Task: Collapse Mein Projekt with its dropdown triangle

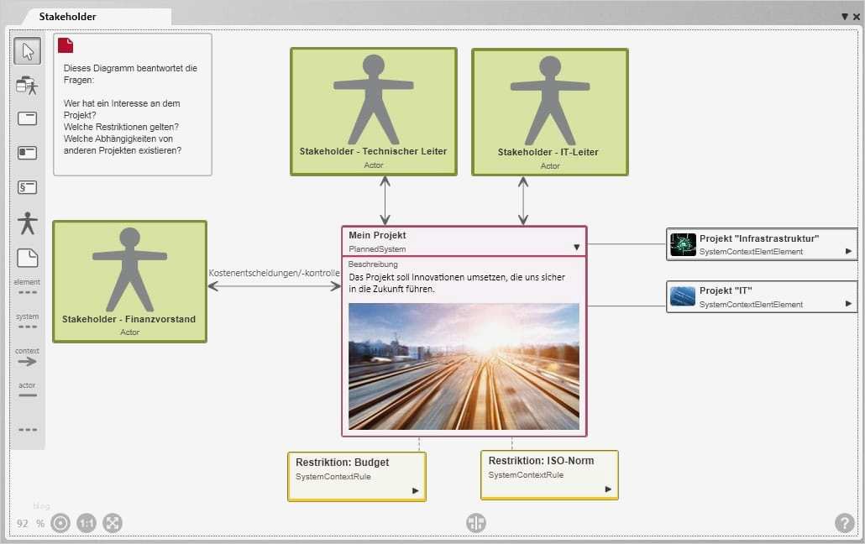Action: click(576, 247)
